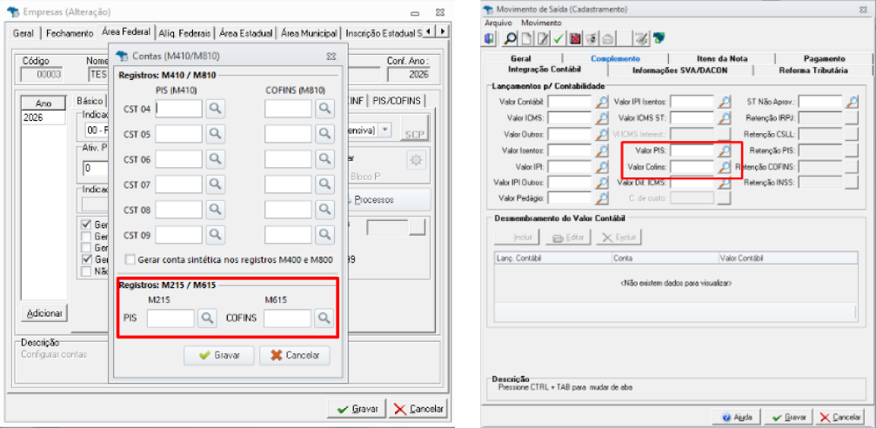Click Cancelar in Empresas window
876x428 pixels.
point(418,409)
